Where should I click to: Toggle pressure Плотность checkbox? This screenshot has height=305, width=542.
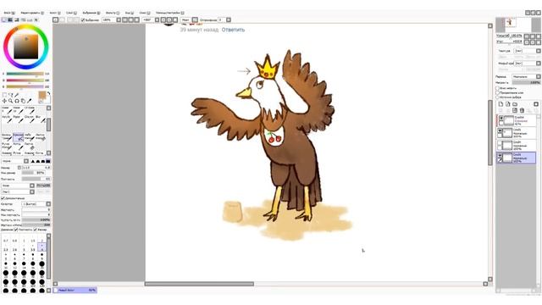pos(16,230)
